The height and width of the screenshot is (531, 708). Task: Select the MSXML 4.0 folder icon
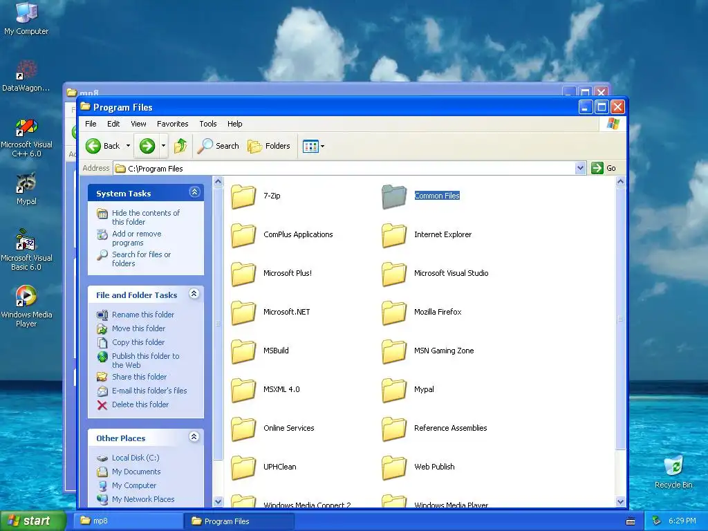pos(243,391)
